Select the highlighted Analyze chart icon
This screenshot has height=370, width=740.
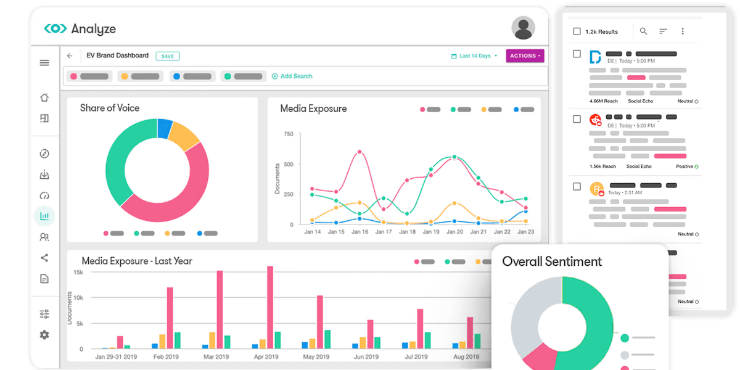tap(44, 216)
